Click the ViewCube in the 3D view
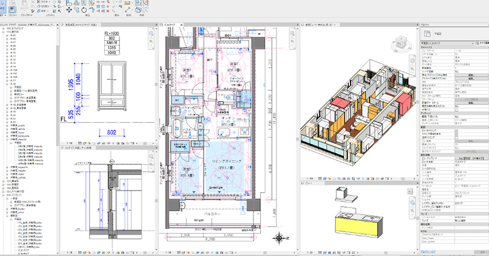 point(401,42)
